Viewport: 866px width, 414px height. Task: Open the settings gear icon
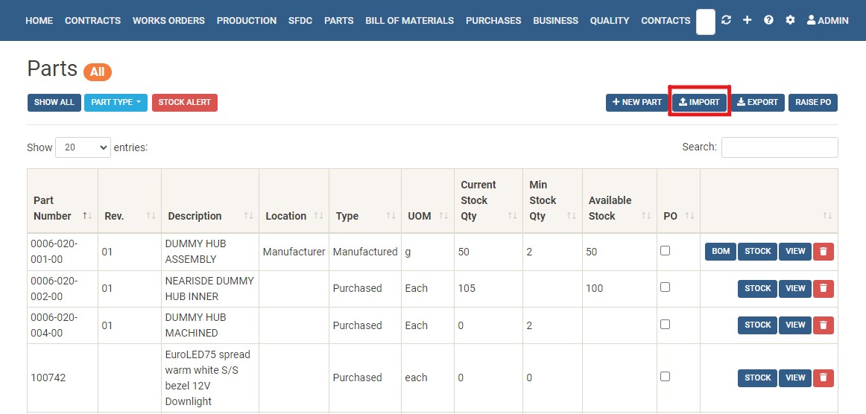(x=790, y=20)
